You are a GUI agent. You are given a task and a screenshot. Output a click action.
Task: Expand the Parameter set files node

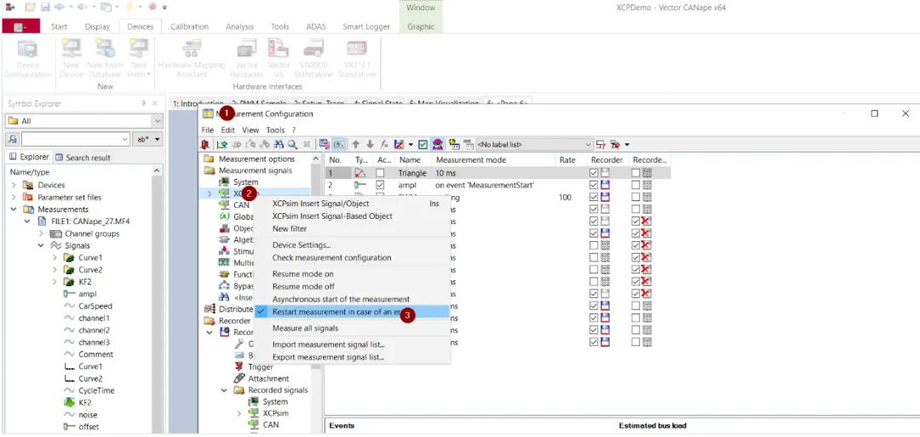coord(14,197)
